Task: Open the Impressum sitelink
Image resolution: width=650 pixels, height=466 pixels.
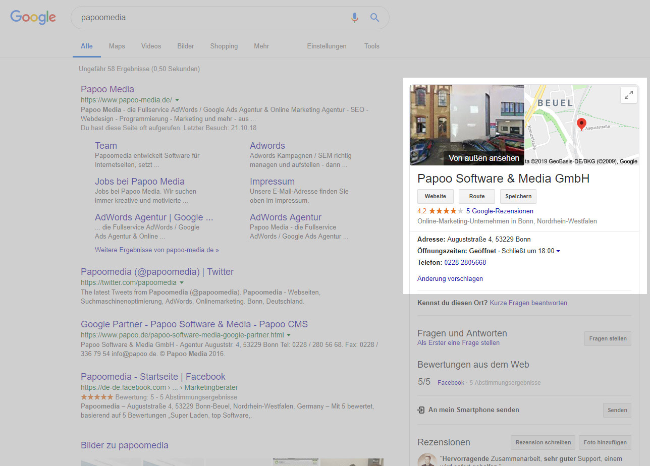Action: (x=272, y=182)
